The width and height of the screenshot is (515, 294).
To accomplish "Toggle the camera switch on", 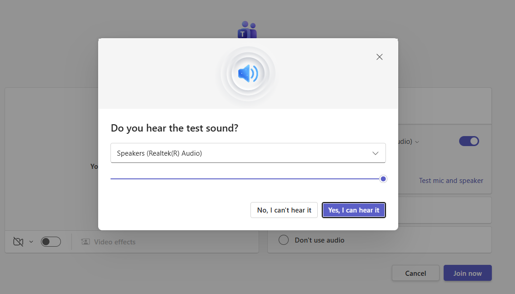I will point(51,242).
